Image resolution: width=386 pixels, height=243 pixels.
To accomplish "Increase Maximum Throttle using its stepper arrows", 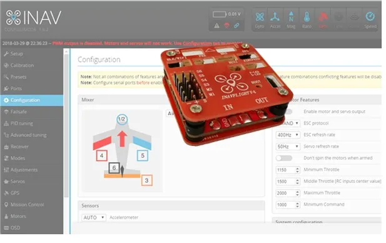I will tap(297, 193).
